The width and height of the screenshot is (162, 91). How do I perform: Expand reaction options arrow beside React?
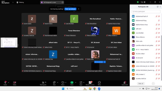coord(66,82)
